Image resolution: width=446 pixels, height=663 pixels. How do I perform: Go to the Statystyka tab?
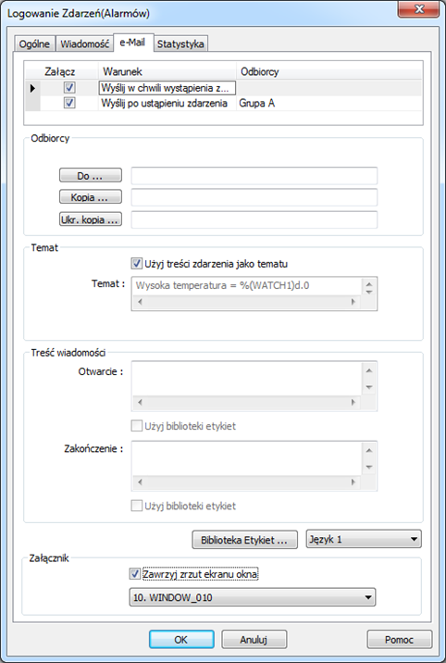tap(180, 44)
